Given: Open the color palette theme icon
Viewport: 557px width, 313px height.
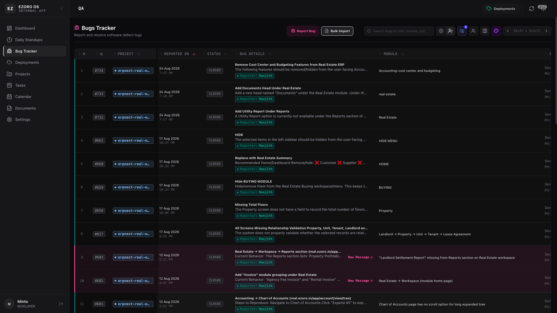Looking at the screenshot, I should point(496,31).
